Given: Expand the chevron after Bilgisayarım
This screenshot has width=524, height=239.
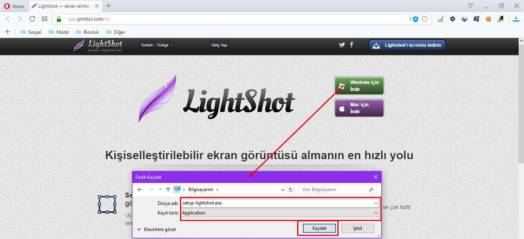Looking at the screenshot, I should [217, 190].
